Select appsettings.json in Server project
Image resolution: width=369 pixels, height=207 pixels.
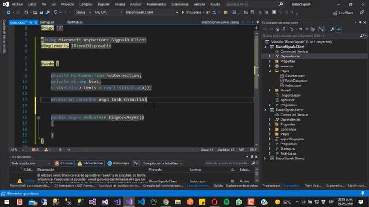pyautogui.click(x=292, y=139)
